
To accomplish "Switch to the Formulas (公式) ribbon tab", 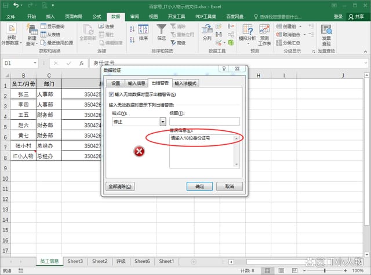I will [x=97, y=17].
